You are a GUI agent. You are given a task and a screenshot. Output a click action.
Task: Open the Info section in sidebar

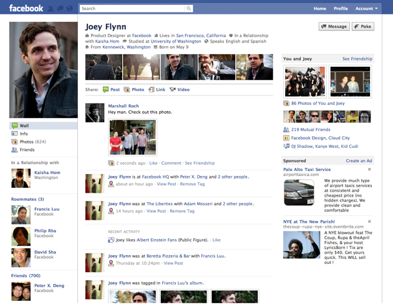tap(24, 134)
